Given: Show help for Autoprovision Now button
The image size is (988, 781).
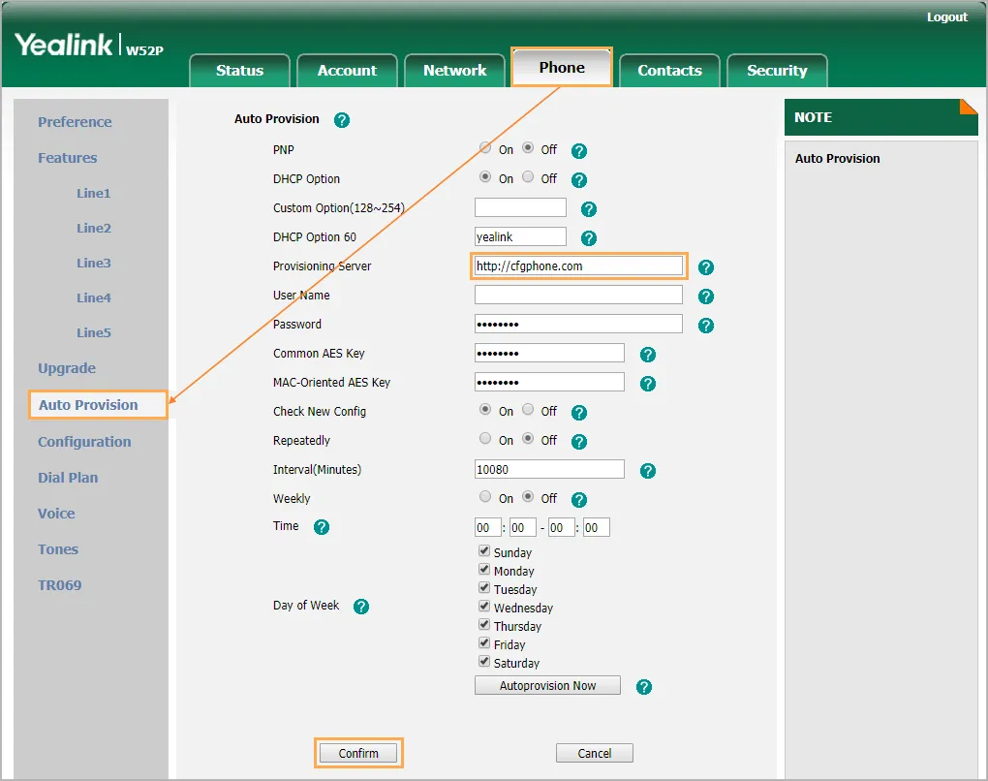Looking at the screenshot, I should point(643,686).
